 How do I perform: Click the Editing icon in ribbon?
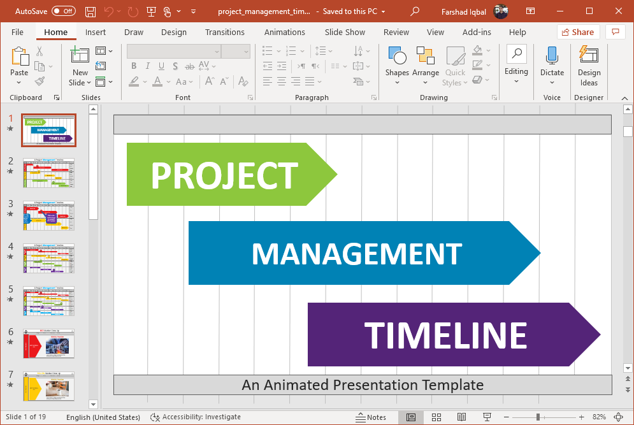coord(516,61)
